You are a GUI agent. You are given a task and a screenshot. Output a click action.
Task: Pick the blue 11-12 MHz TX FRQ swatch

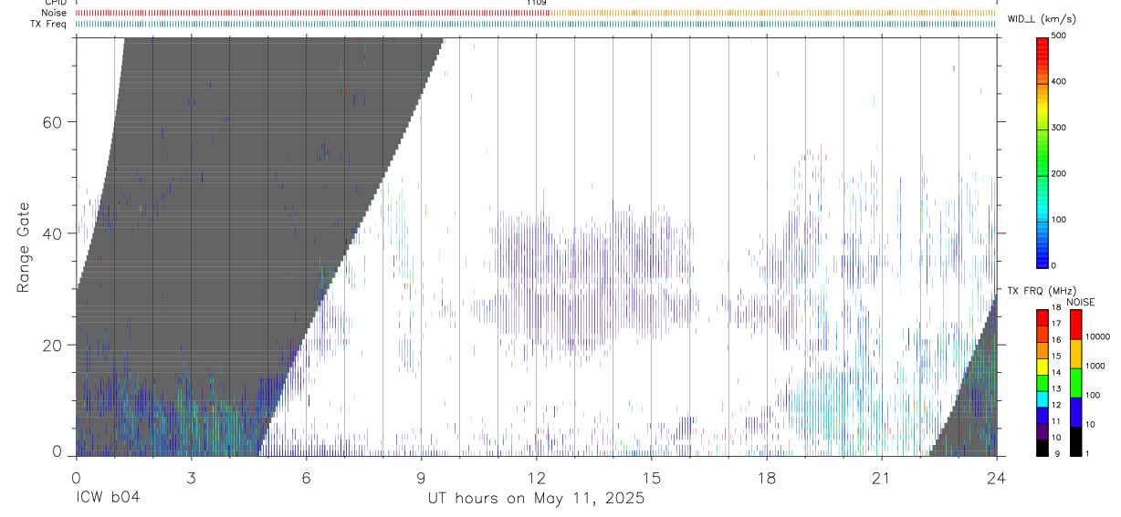tap(1042, 415)
